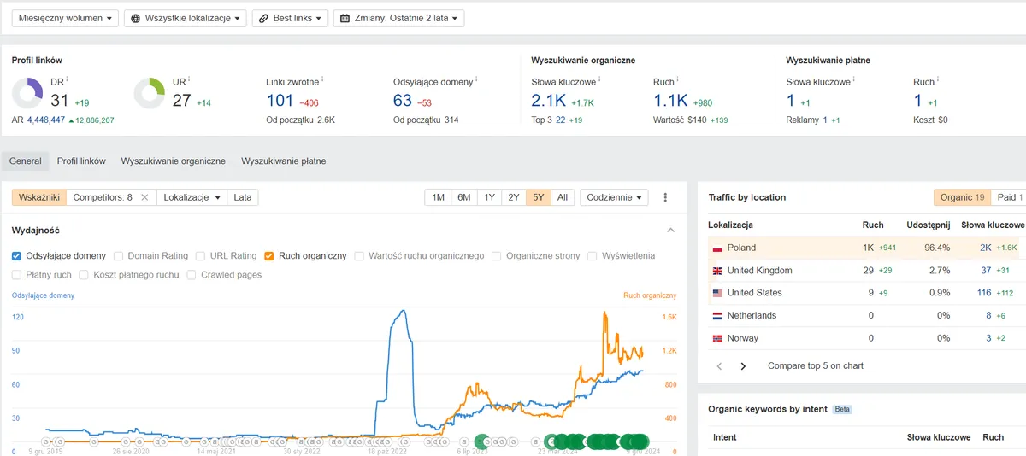This screenshot has height=456, width=1026.
Task: Open the 2.1K organic keywords value
Action: click(549, 101)
